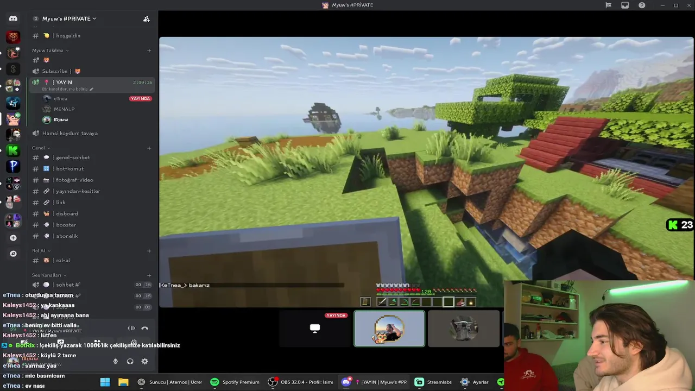Open OBS 32.0.4 from taskbar
Image resolution: width=695 pixels, height=391 pixels.
pyautogui.click(x=301, y=382)
